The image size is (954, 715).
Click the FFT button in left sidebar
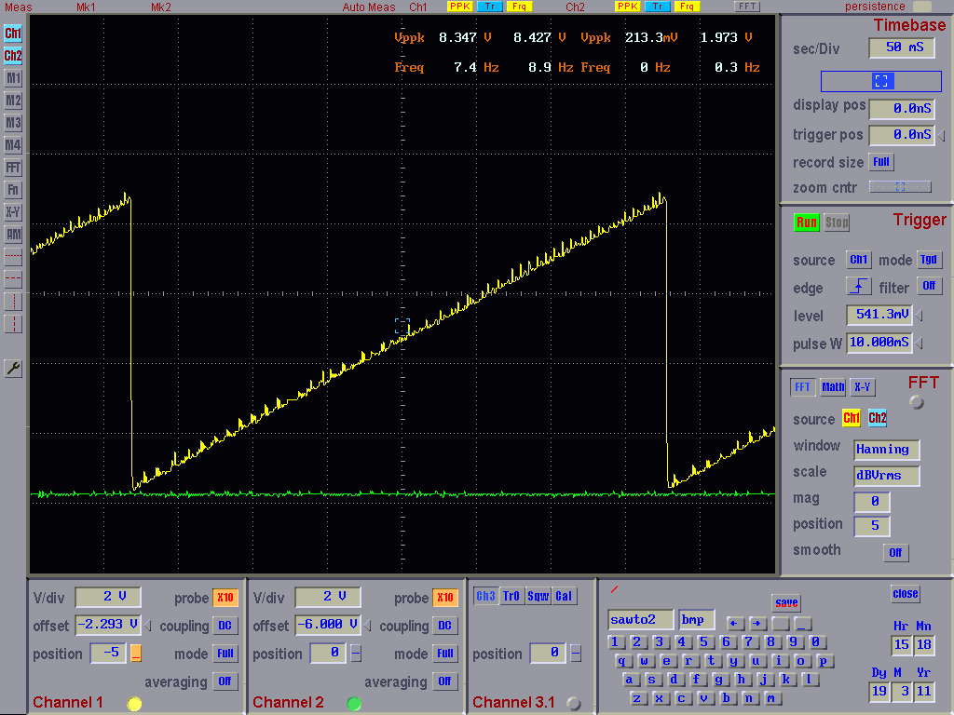pos(13,168)
